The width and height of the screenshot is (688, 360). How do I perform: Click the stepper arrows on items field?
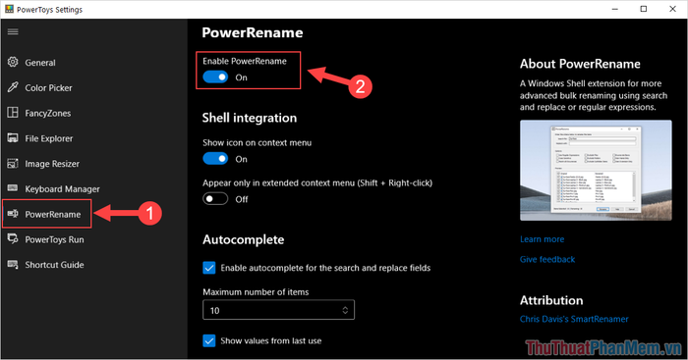(x=345, y=310)
